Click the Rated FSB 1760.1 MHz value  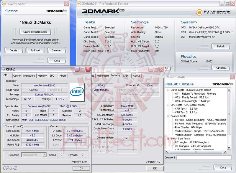32,145
